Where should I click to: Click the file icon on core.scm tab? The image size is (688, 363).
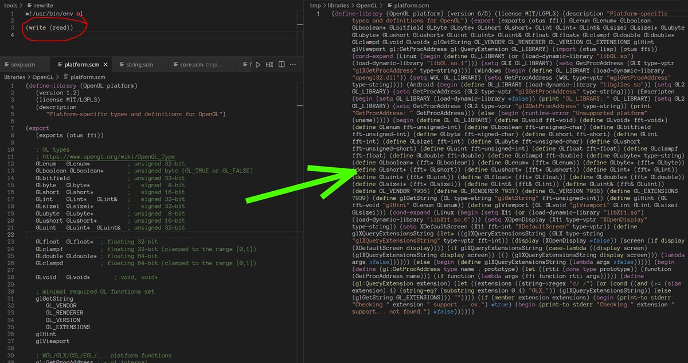175,65
